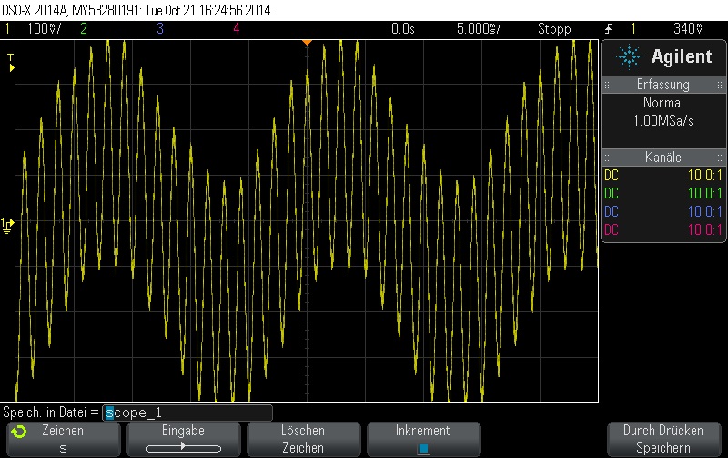Click the scope_1 filename input field

point(187,412)
